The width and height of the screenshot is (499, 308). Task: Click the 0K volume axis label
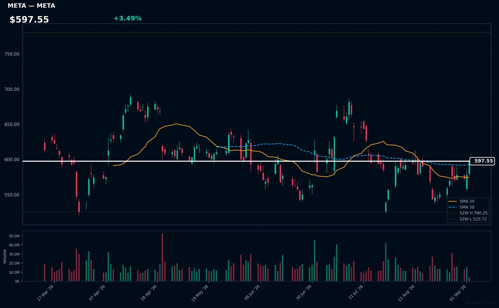pyautogui.click(x=17, y=281)
